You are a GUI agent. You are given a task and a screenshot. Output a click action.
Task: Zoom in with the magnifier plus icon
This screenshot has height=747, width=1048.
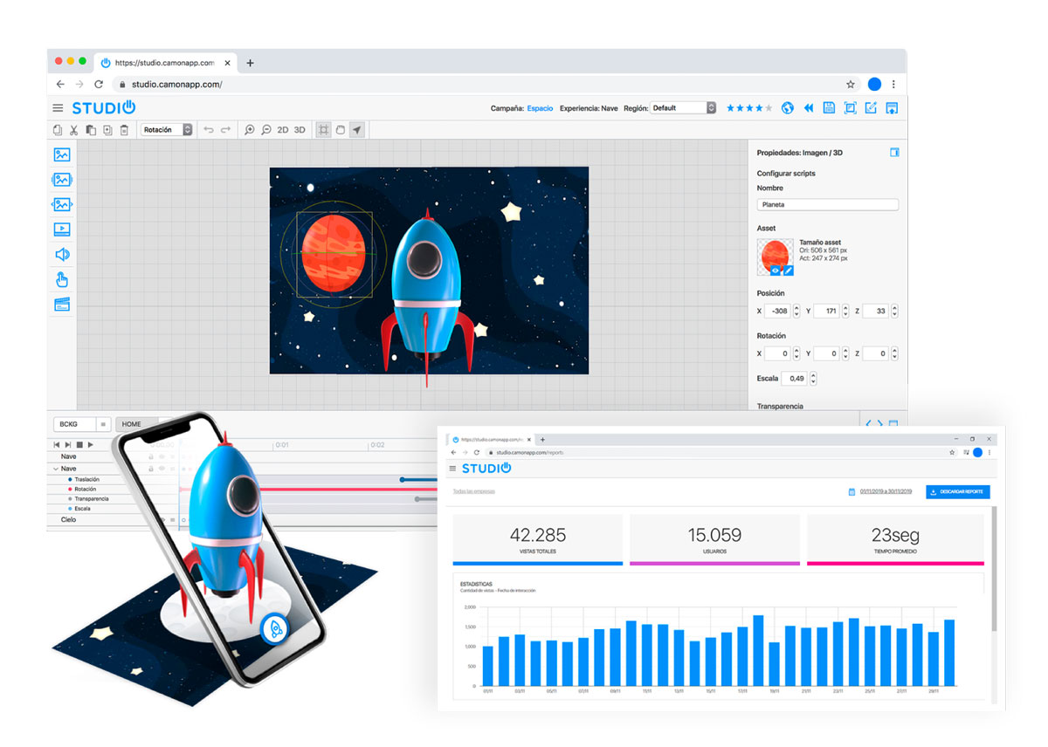point(250,130)
